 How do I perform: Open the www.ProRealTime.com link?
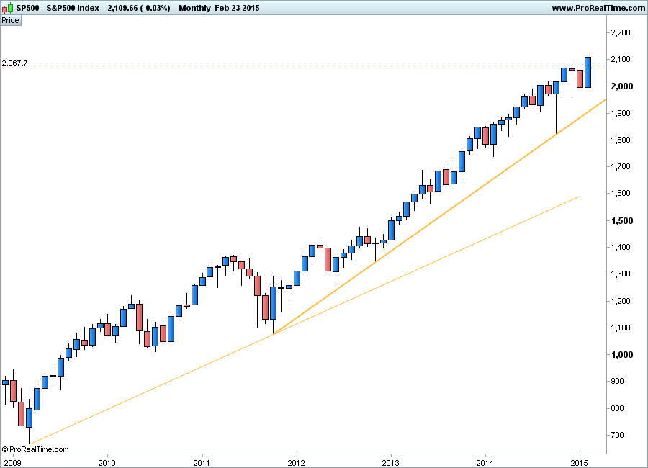pos(598,8)
